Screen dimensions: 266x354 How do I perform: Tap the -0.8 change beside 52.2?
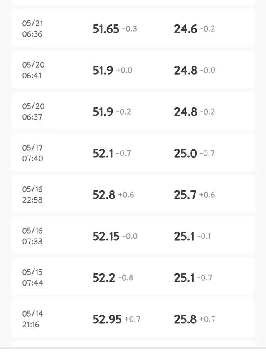(x=126, y=278)
